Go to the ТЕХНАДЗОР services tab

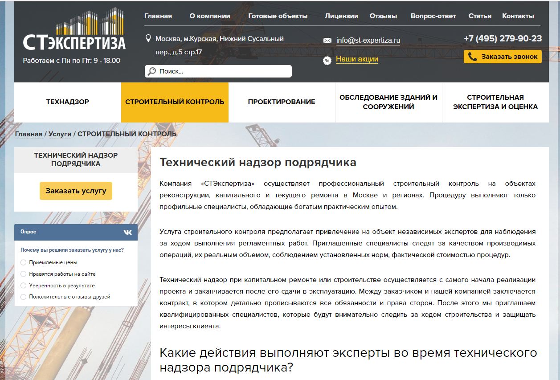pyautogui.click(x=68, y=102)
